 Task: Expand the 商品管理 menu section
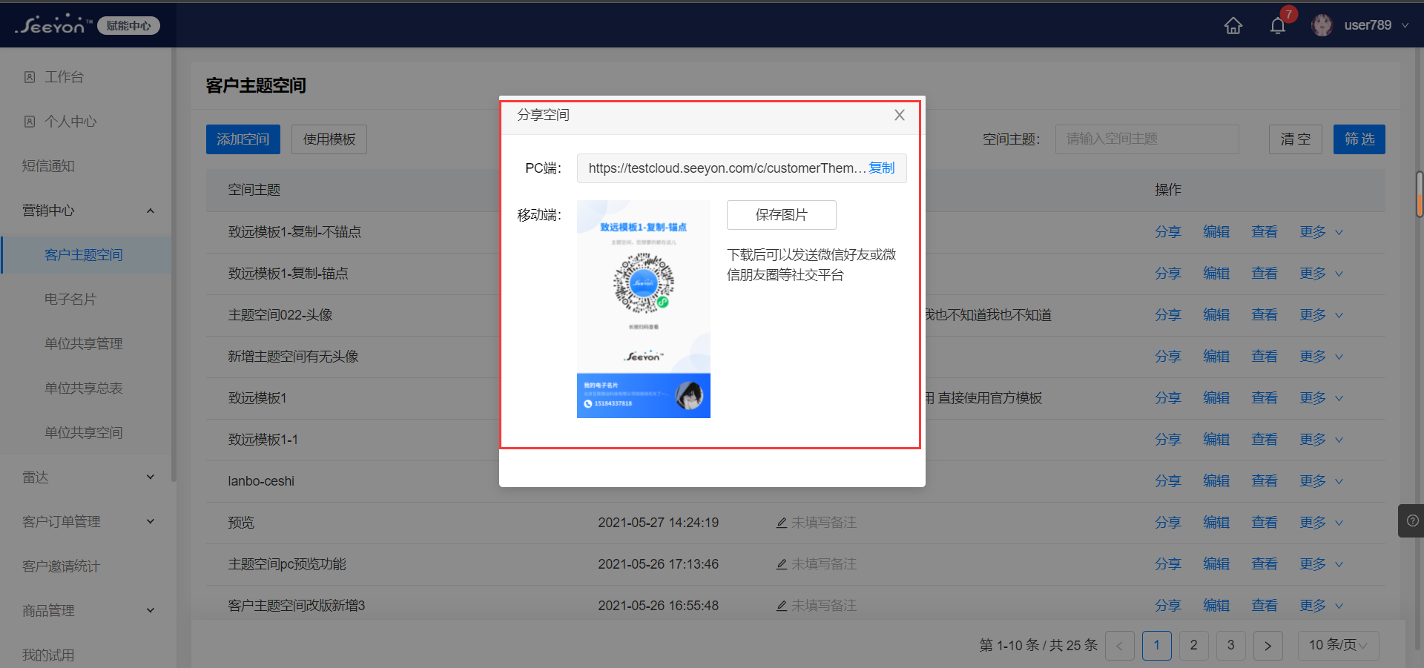(151, 611)
